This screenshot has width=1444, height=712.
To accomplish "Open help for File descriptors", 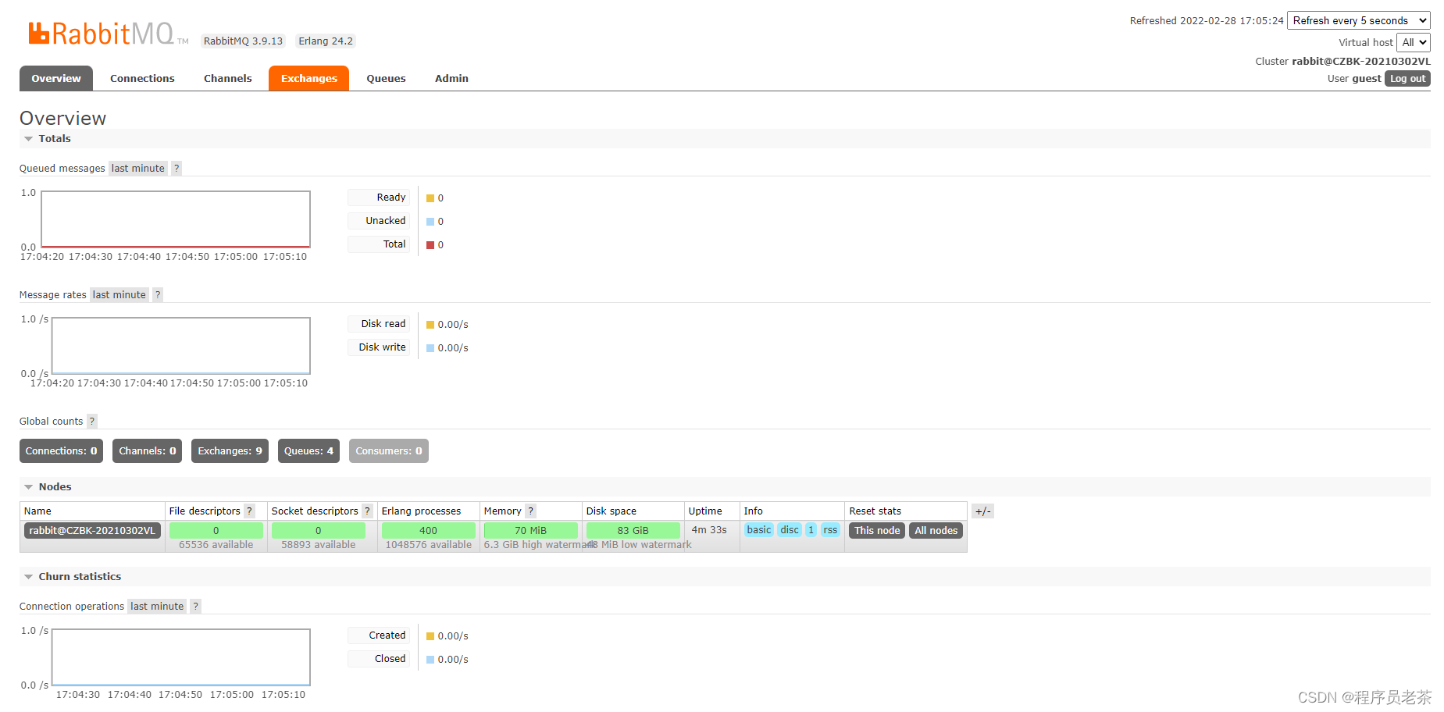I will [249, 511].
